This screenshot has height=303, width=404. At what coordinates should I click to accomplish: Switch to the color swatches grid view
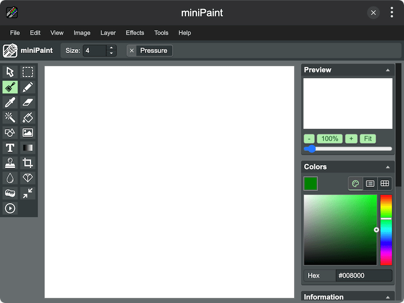pos(385,183)
